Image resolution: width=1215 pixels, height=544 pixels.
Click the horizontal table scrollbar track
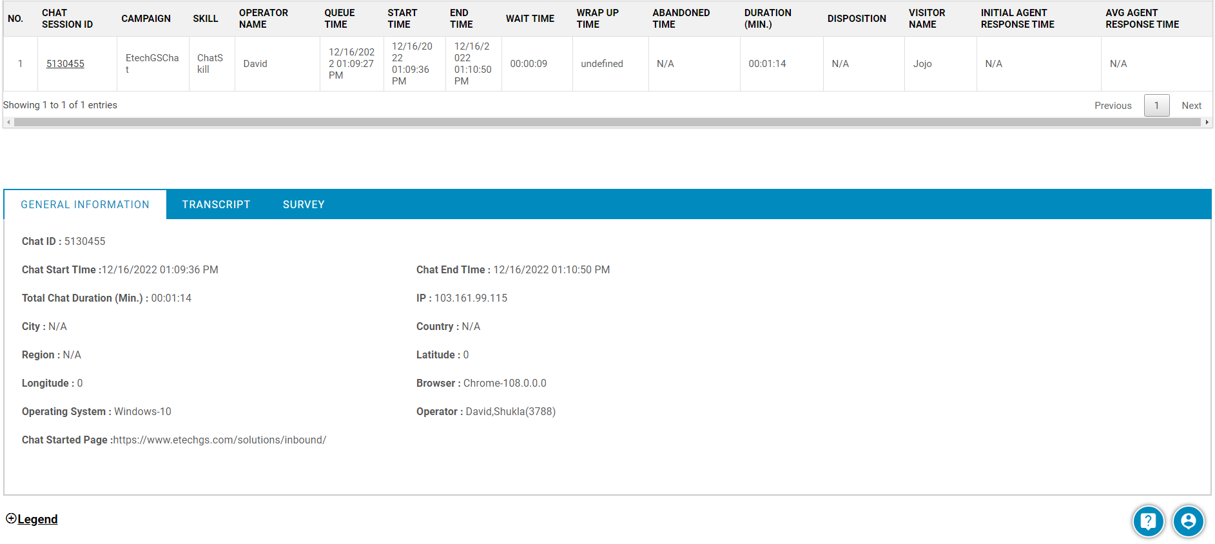pos(606,122)
